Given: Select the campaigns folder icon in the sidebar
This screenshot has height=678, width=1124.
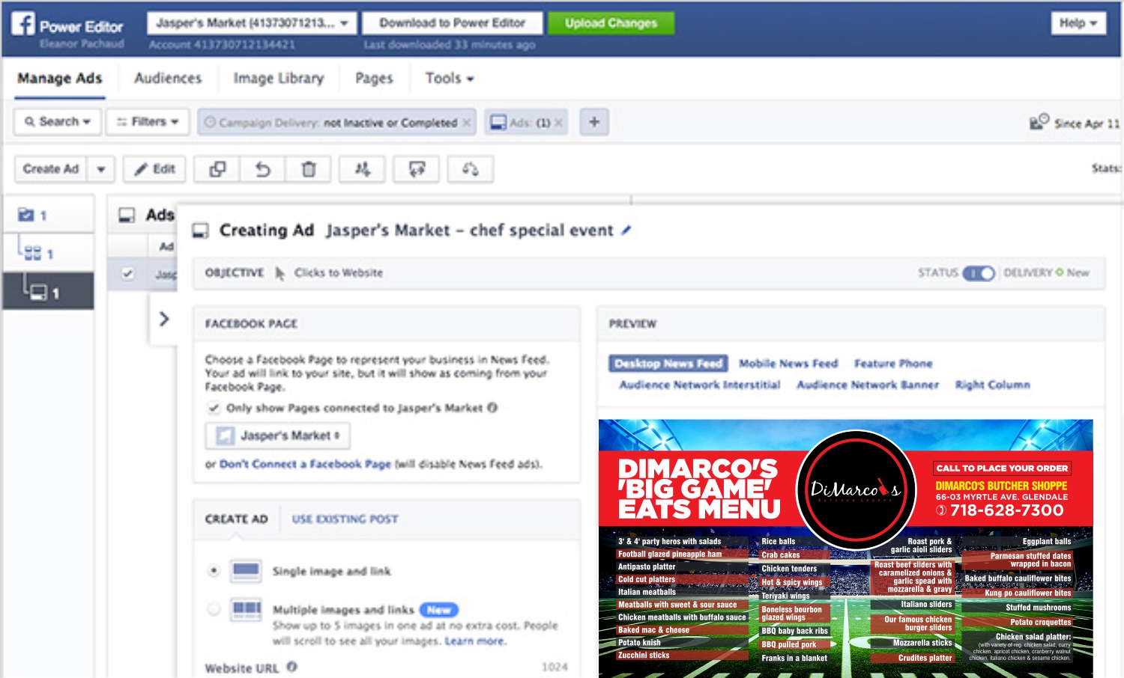Looking at the screenshot, I should coord(26,216).
